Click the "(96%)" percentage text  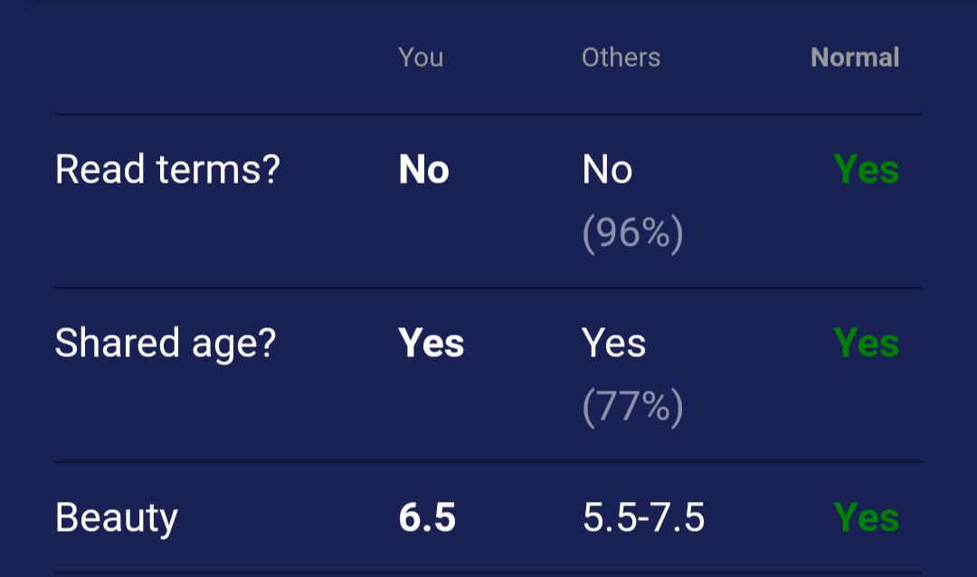click(632, 234)
